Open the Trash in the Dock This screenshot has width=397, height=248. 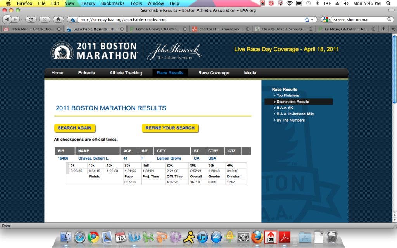[x=332, y=237]
